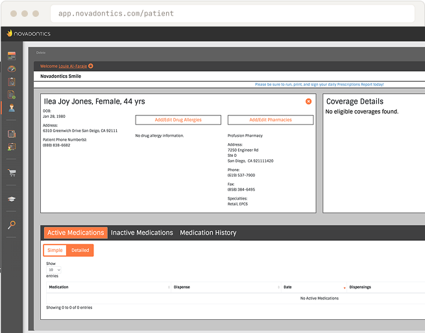
Task: Click the No eligible coverages found text
Action: pyautogui.click(x=362, y=111)
